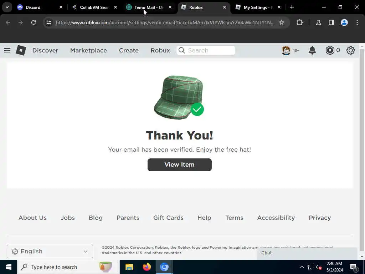Close the active Roblox tab

point(225,7)
